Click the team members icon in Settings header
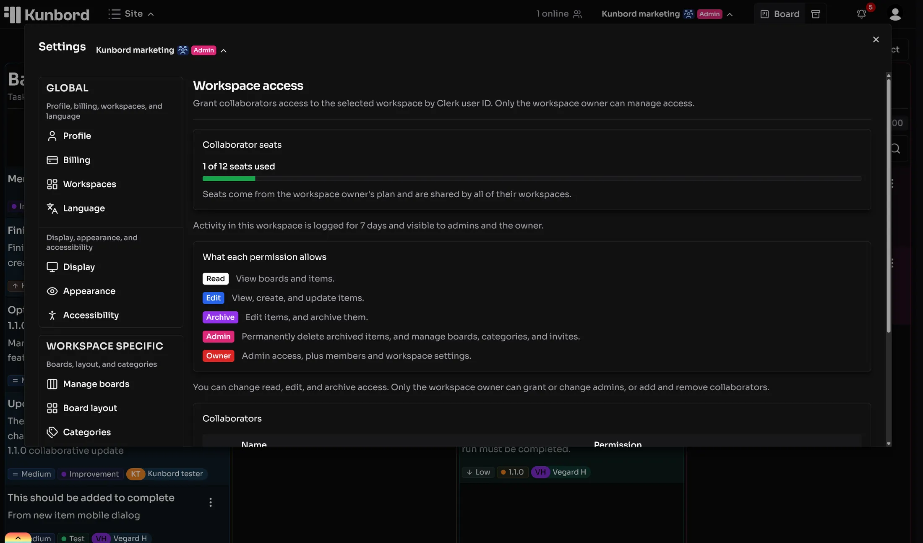923x543 pixels. 183,50
